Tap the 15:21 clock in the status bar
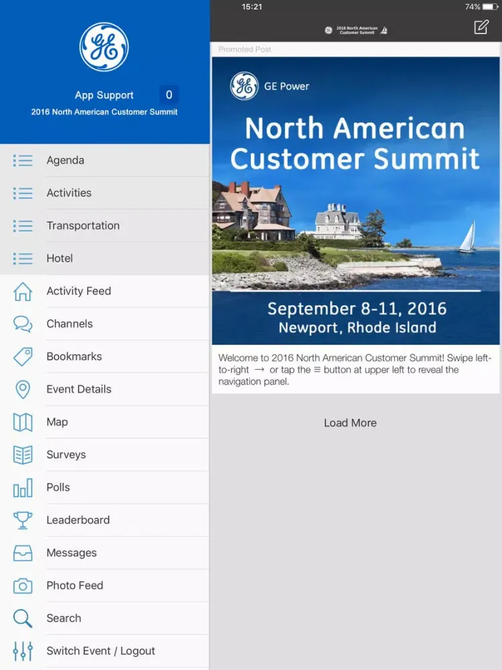The image size is (502, 670). 252,7
